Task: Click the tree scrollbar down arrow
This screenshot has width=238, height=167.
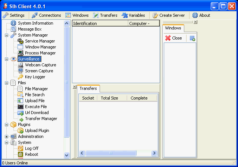Action: 67,155
